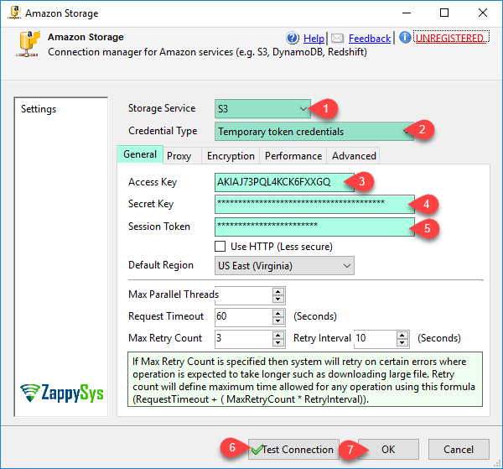Open the Storage Service dropdown
The width and height of the screenshot is (503, 469).
262,109
